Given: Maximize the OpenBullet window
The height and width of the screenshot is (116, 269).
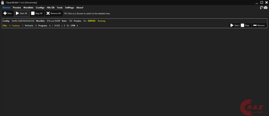Looking at the screenshot, I should [x=262, y=2].
